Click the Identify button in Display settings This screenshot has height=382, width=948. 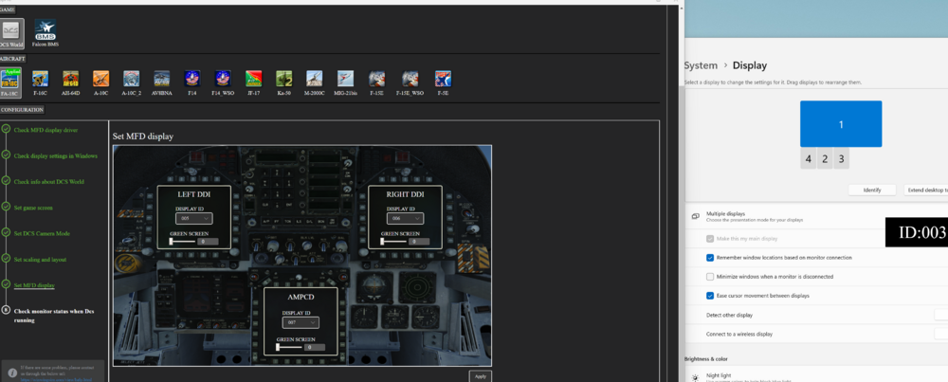872,190
